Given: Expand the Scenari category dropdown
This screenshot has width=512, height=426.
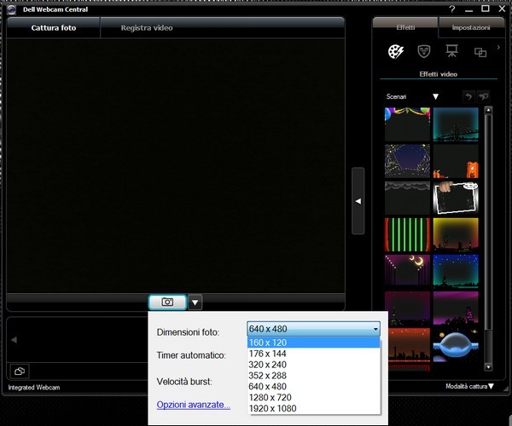Looking at the screenshot, I should pyautogui.click(x=434, y=97).
